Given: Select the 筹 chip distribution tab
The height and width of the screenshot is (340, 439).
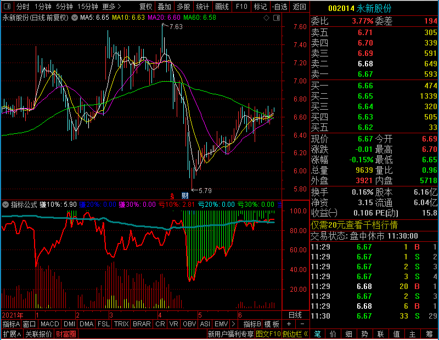Looking at the screenshot, I should (x=429, y=334).
